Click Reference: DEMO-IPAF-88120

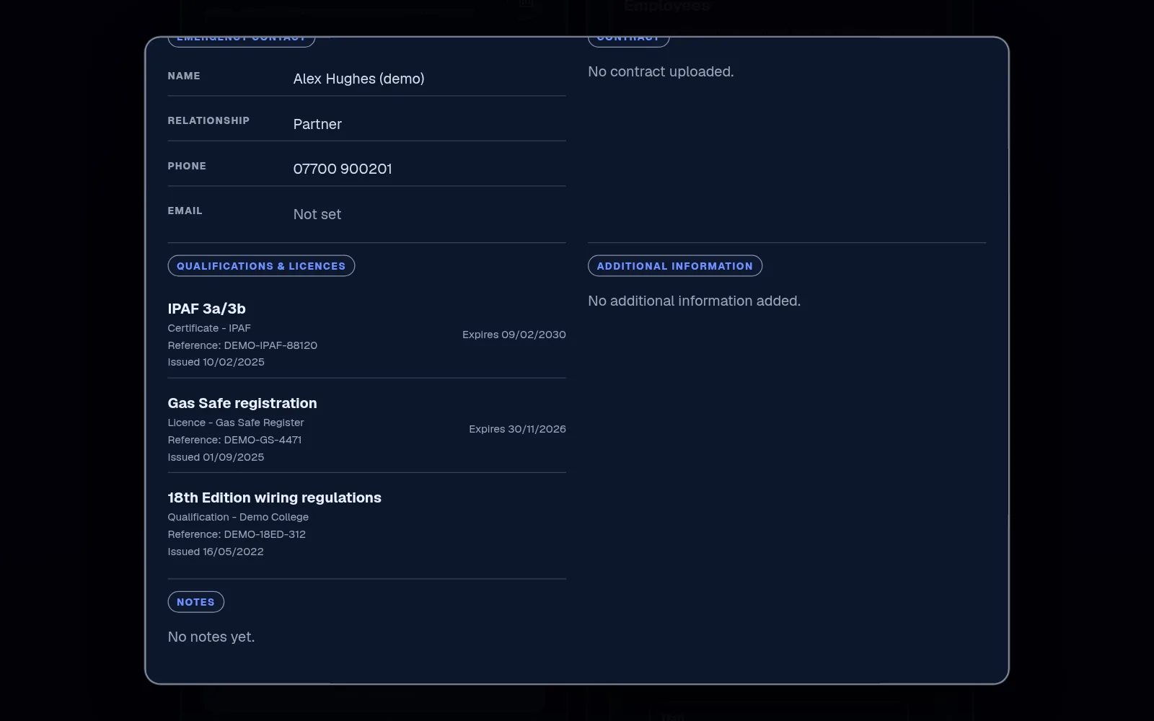point(242,345)
